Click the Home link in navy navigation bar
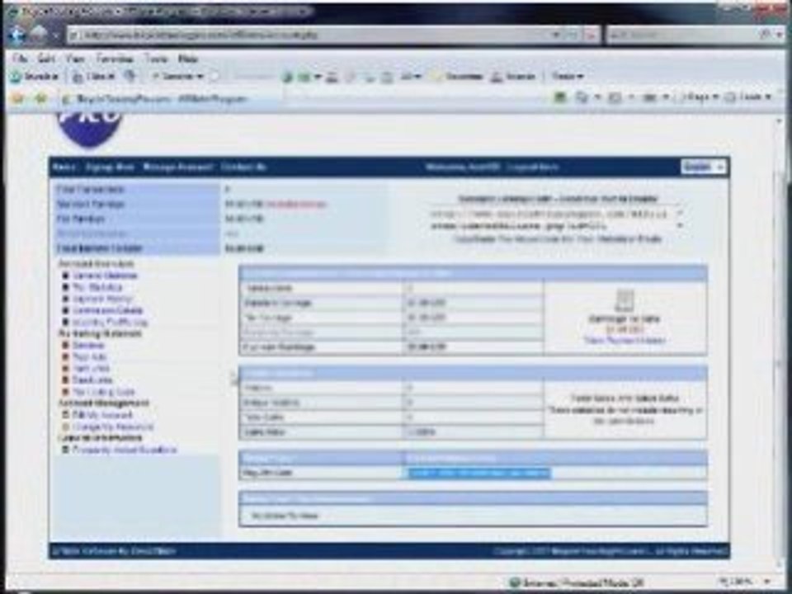Viewport: 792px width, 594px height. 64,167
